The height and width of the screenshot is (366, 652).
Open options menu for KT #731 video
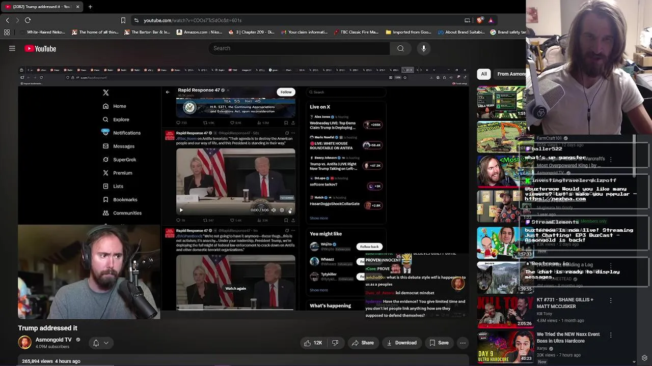[x=611, y=301]
